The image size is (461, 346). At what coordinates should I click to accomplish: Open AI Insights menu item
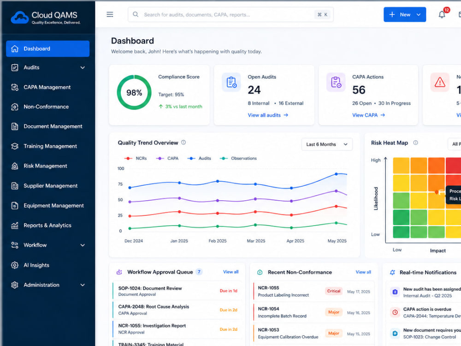47,265
